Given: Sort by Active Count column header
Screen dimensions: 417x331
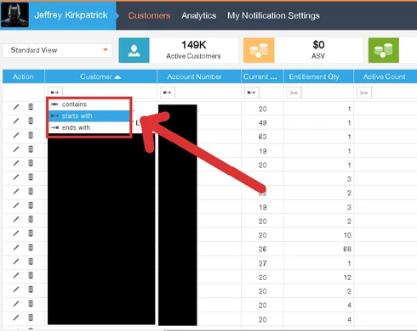Looking at the screenshot, I should [x=385, y=76].
